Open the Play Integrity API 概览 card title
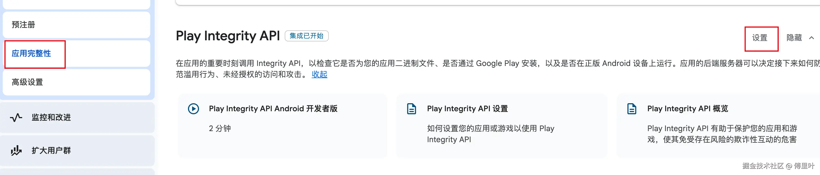The width and height of the screenshot is (820, 175). pyautogui.click(x=687, y=109)
